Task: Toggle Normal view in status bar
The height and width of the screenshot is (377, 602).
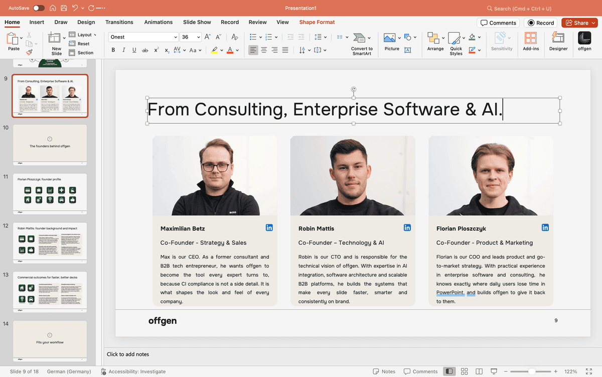Action: (449, 371)
